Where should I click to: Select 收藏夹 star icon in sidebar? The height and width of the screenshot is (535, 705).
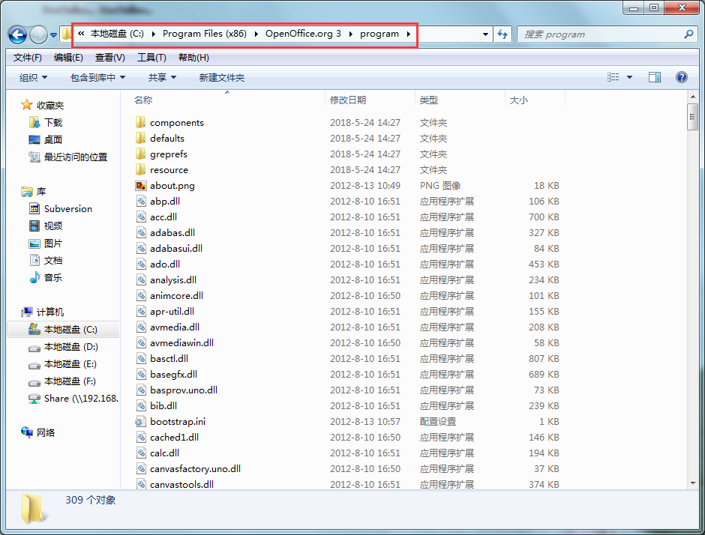[x=26, y=105]
